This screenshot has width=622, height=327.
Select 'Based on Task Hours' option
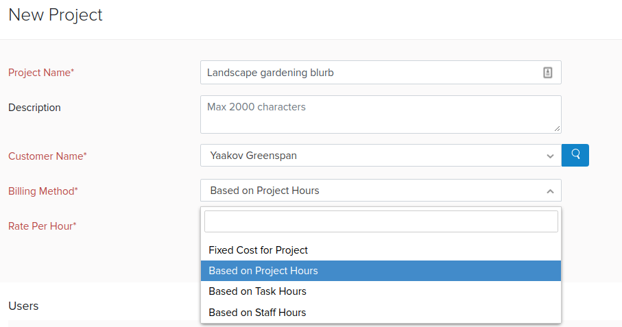coord(257,291)
